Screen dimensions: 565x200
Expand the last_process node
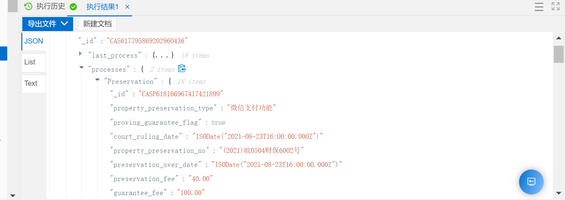(80, 53)
